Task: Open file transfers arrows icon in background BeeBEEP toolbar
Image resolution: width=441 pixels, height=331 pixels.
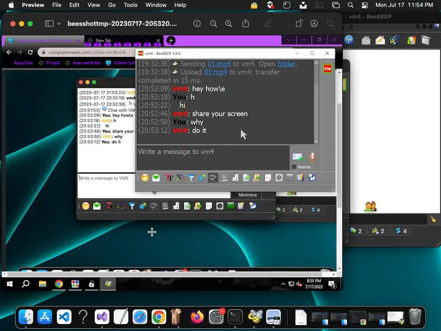Action: 411,40
